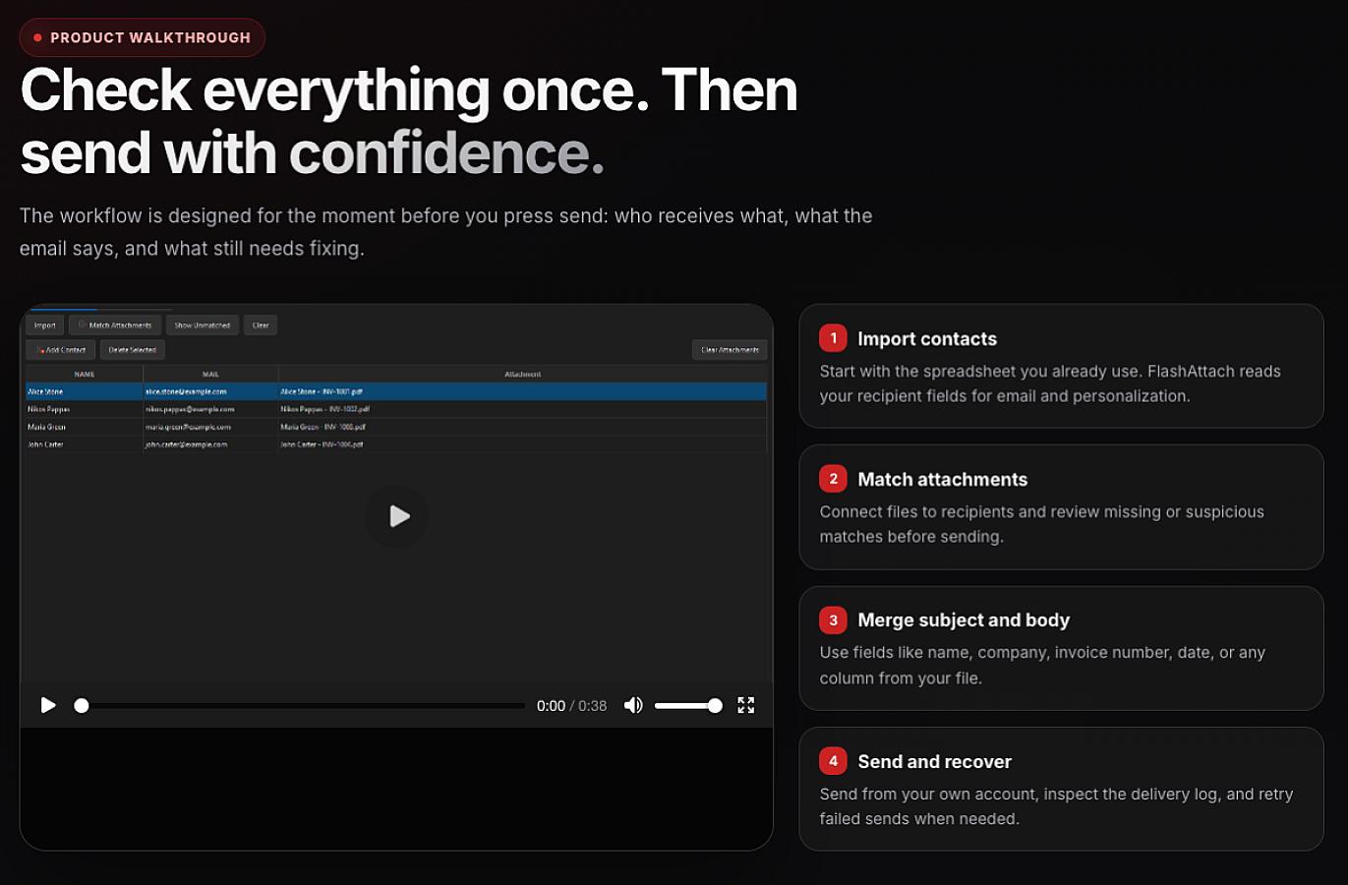Select the Alice Stone row name
The height and width of the screenshot is (885, 1348).
(45, 391)
